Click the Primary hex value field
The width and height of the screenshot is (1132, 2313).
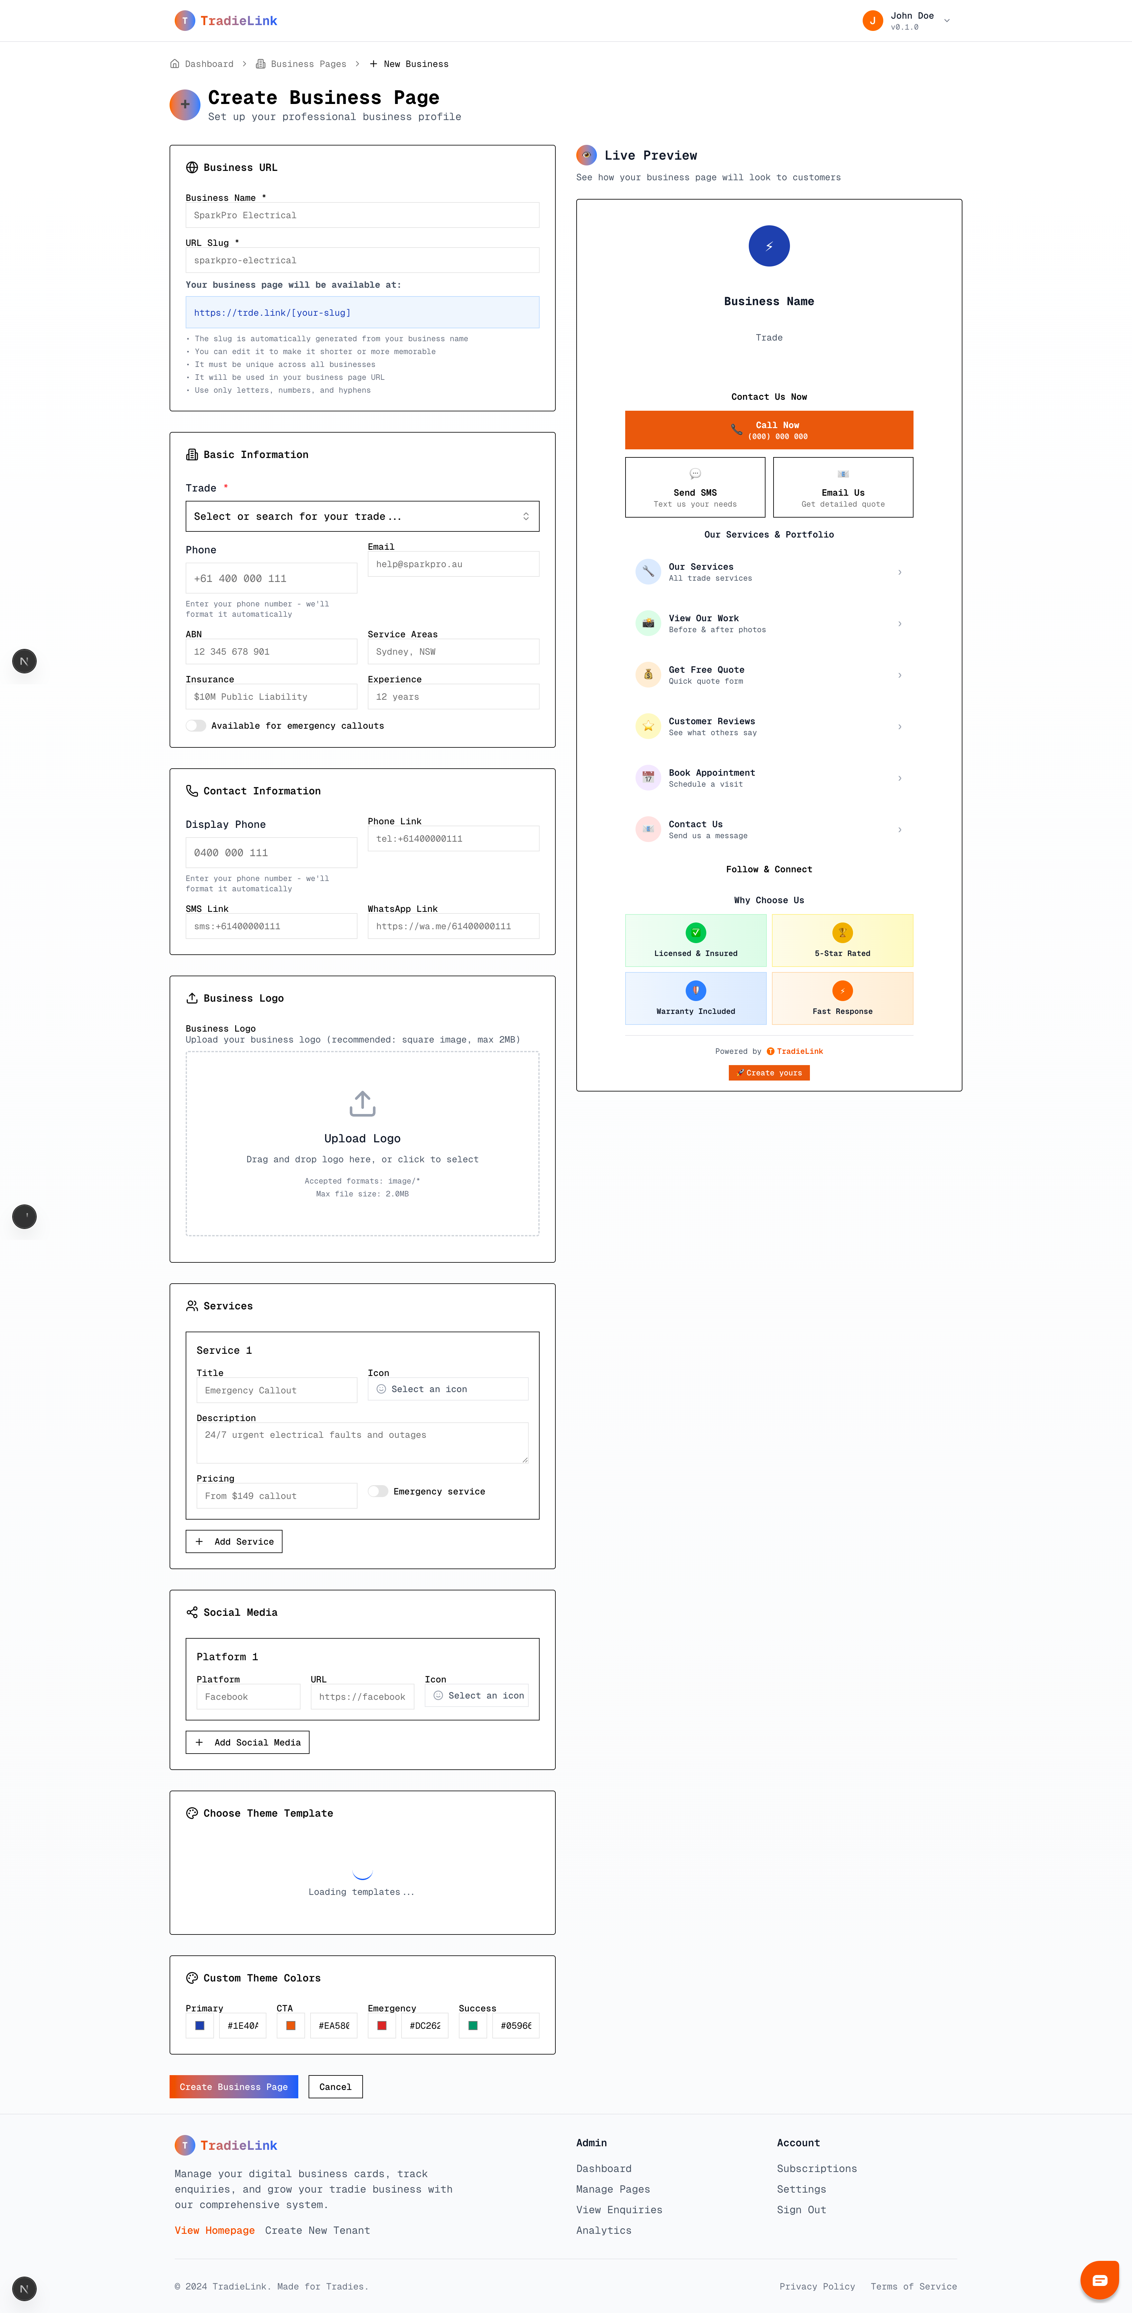pos(242,2026)
